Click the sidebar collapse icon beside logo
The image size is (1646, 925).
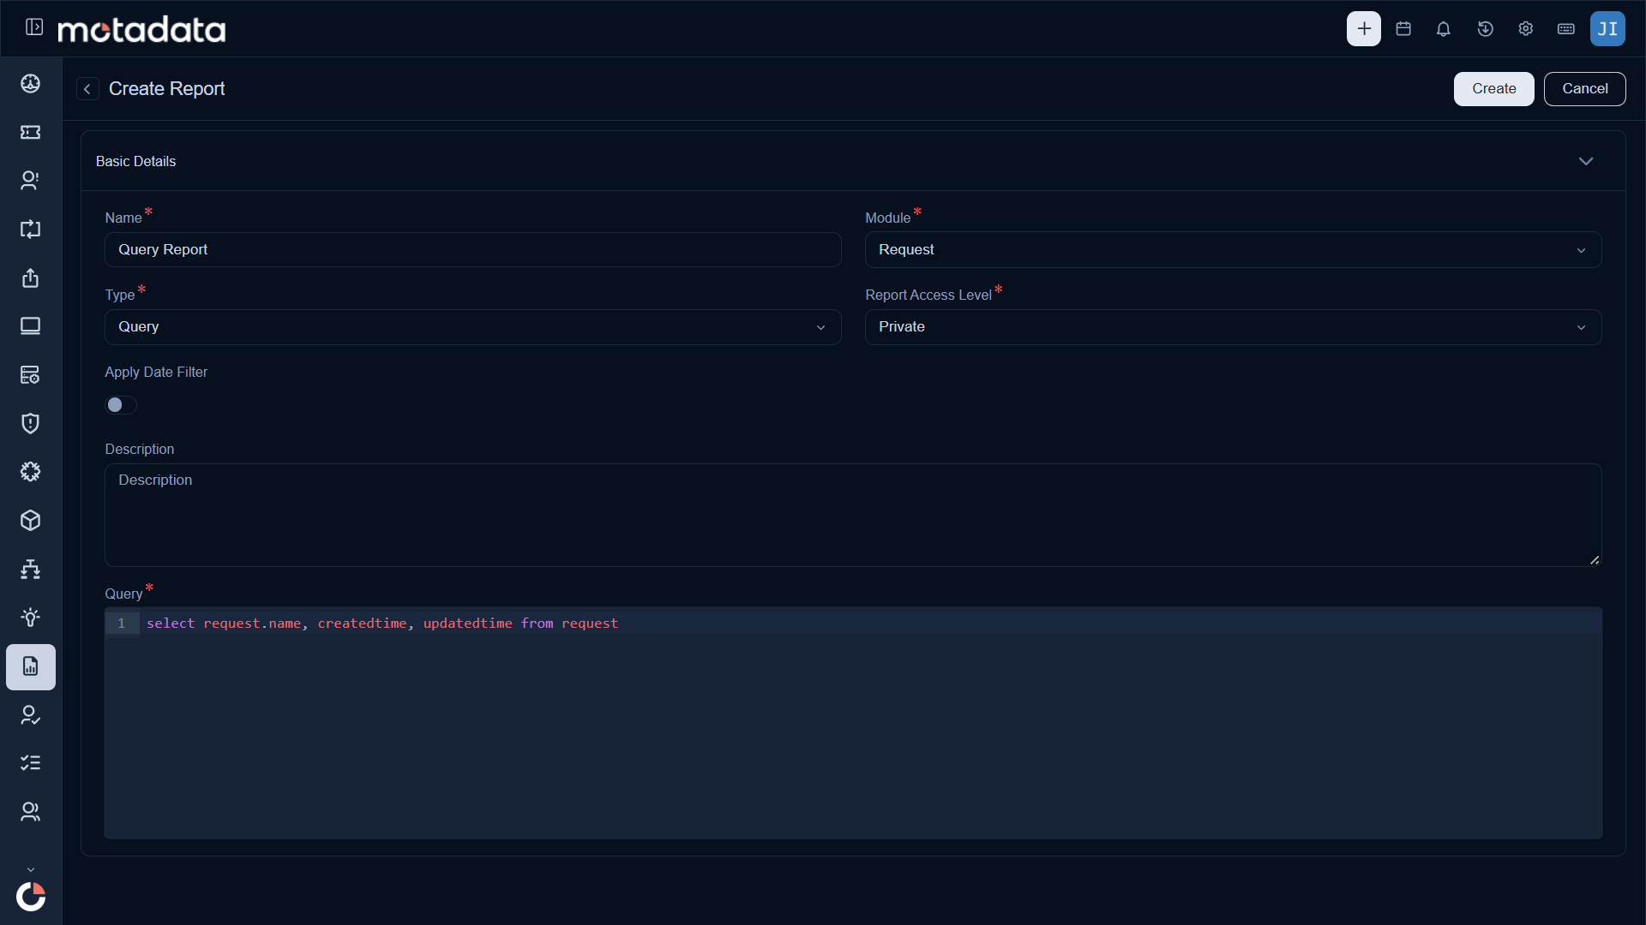34,27
